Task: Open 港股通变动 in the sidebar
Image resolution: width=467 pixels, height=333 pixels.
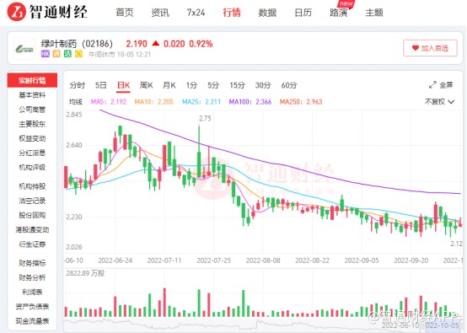Action: (x=32, y=229)
